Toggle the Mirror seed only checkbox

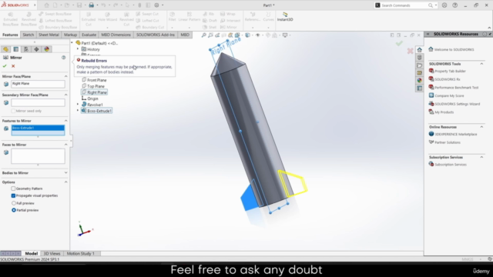click(x=13, y=111)
